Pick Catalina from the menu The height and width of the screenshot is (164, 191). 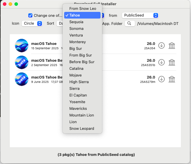tap(82, 68)
